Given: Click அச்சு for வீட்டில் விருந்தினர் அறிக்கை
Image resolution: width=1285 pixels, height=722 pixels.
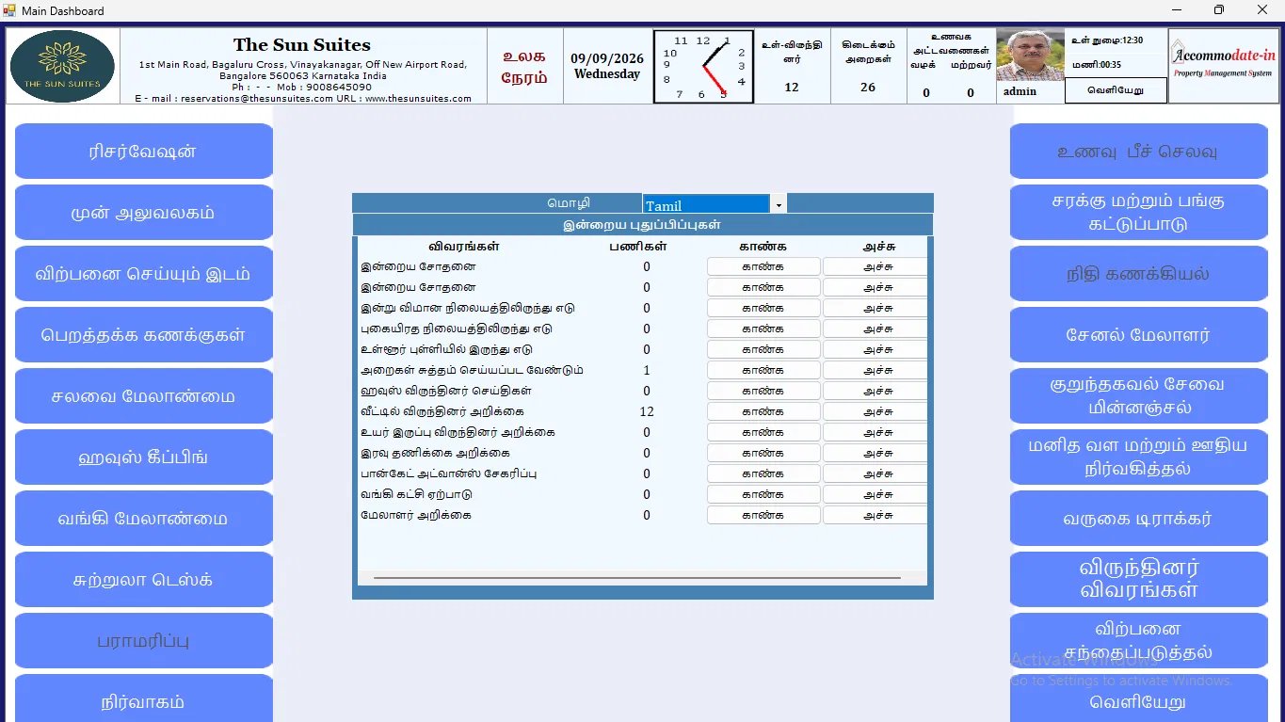Looking at the screenshot, I should tap(875, 411).
